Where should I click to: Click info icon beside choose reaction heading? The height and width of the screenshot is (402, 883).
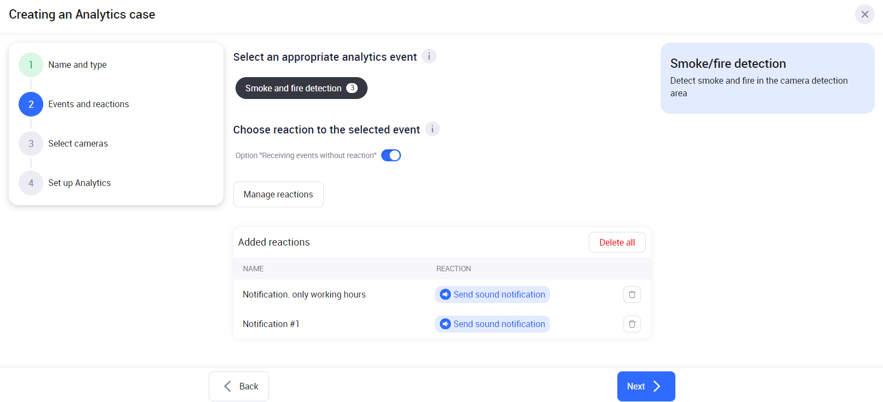(x=432, y=129)
